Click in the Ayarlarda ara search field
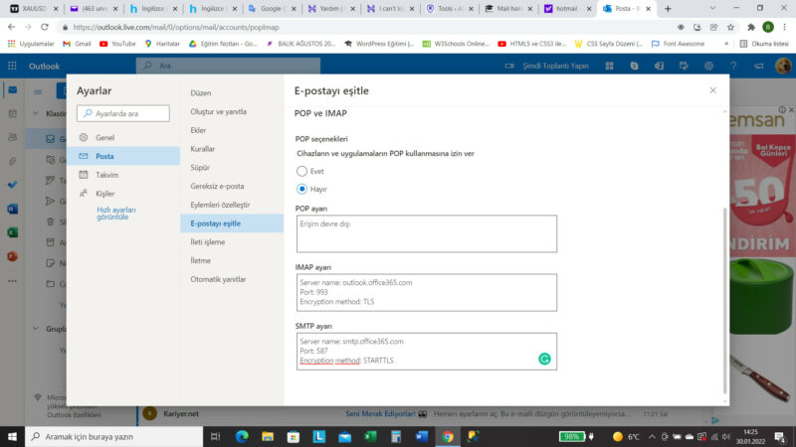The height and width of the screenshot is (447, 796). 123,113
